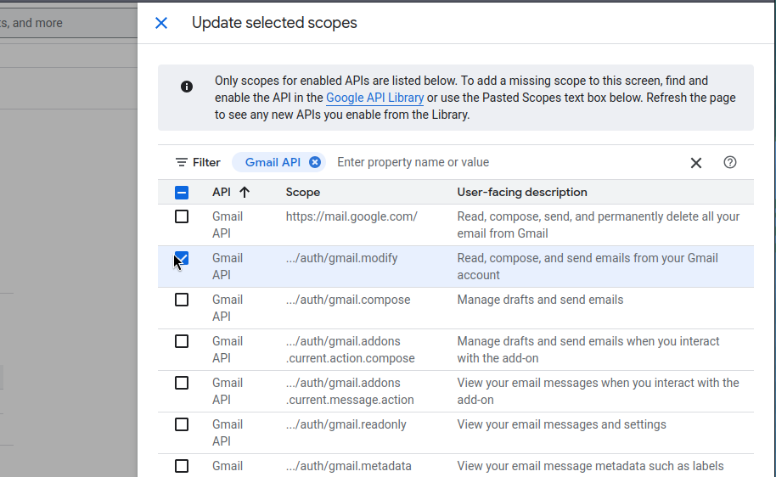Screen dimensions: 776x477
Task: Enable the gmail.addons.current.action.compose checkbox
Action: pyautogui.click(x=182, y=341)
